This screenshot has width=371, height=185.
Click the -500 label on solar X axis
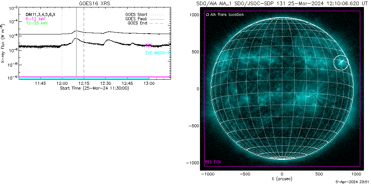(x=245, y=174)
